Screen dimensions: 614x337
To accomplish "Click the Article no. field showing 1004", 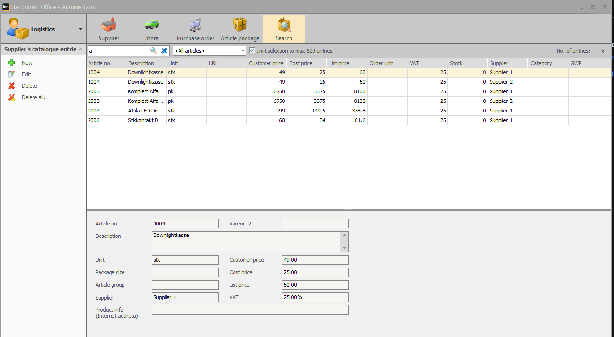I will coord(185,224).
